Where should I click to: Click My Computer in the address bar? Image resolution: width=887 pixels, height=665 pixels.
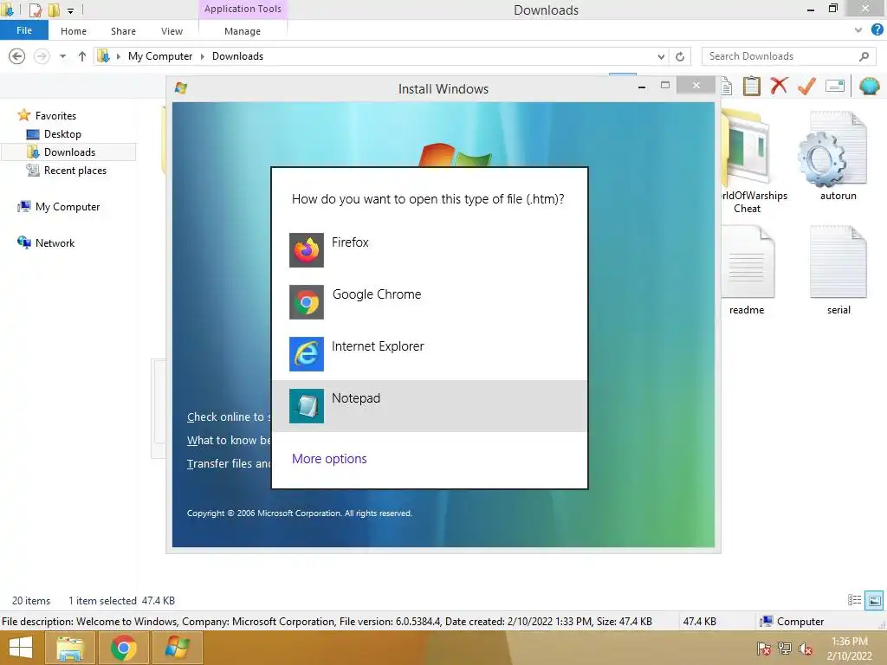(x=160, y=56)
